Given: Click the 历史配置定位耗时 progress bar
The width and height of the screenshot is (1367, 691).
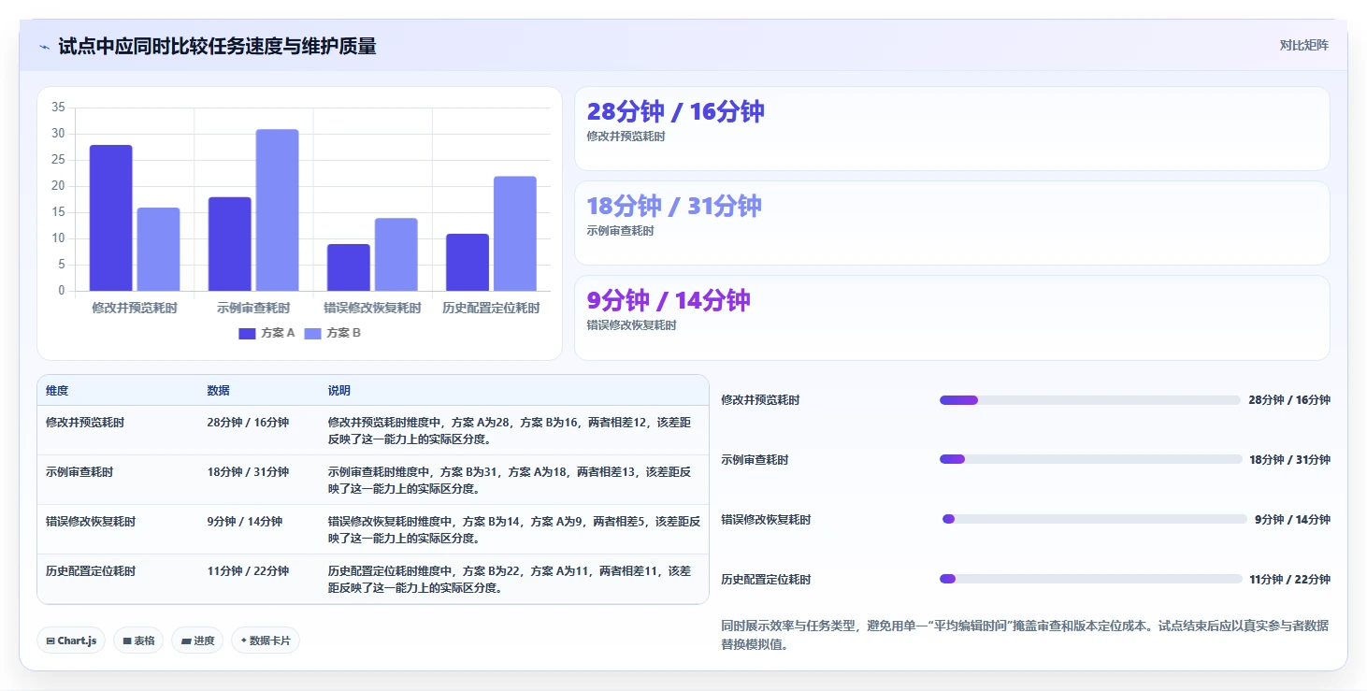Looking at the screenshot, I should coord(1091,579).
